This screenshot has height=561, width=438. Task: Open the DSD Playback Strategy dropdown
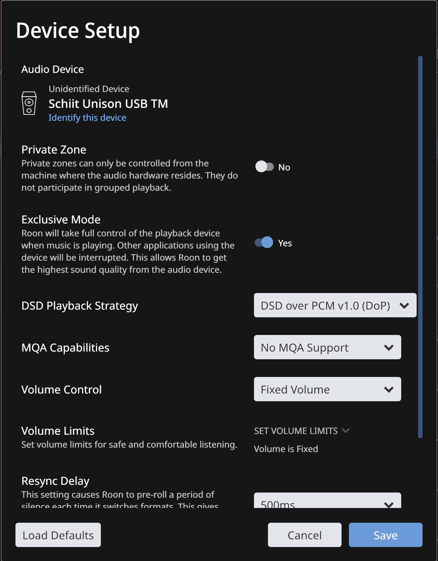[x=335, y=305]
